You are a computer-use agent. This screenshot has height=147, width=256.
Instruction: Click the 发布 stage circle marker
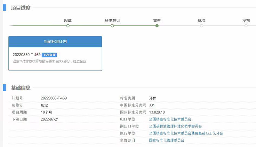click(246, 26)
